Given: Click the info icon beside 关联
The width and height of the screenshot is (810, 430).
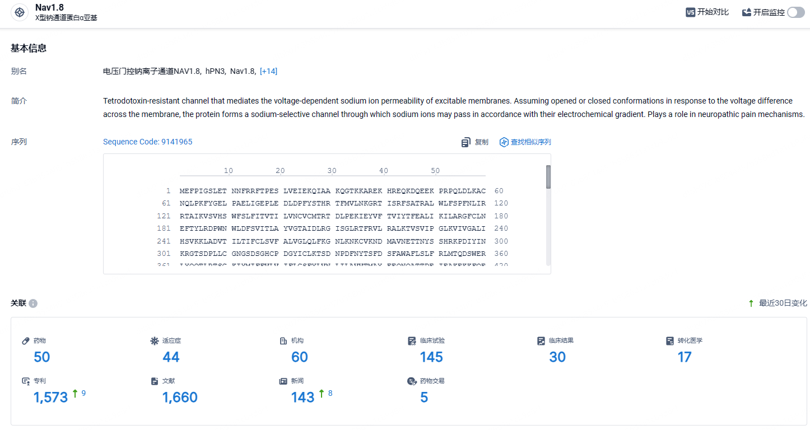Looking at the screenshot, I should 33,303.
